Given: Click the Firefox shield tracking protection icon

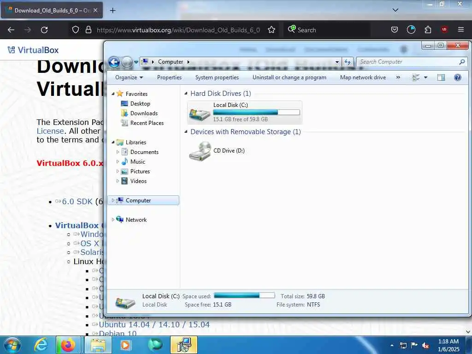Looking at the screenshot, I should point(76,30).
